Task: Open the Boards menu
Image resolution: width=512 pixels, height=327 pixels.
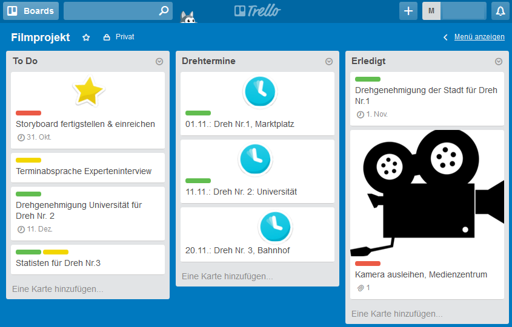Action: tap(31, 11)
